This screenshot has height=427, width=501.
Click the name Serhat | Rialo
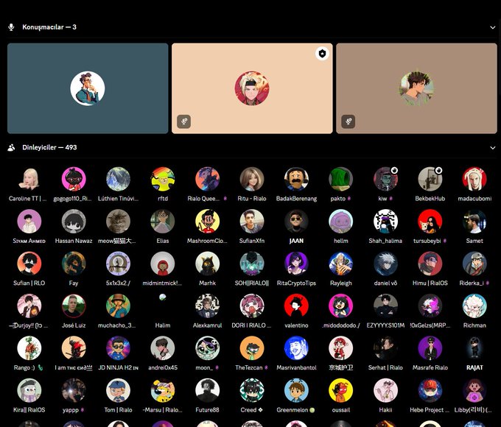click(x=385, y=368)
